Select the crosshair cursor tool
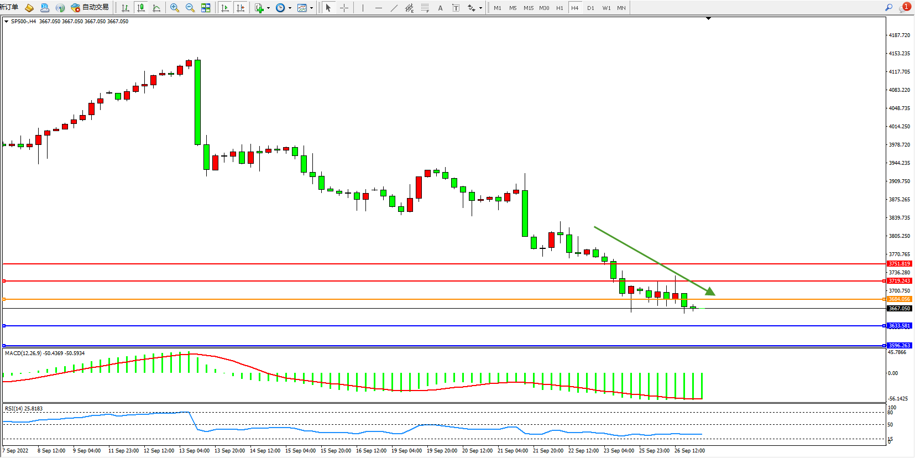Image resolution: width=915 pixels, height=458 pixels. [x=344, y=8]
